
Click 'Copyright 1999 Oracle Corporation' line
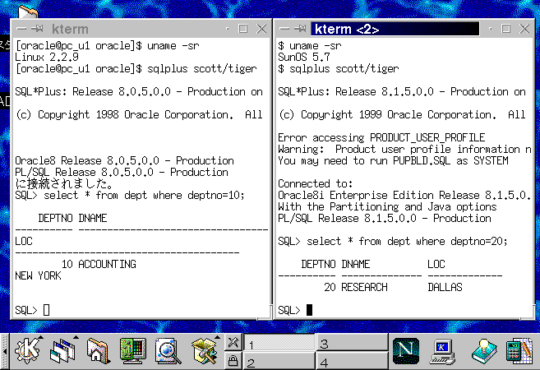(x=402, y=115)
